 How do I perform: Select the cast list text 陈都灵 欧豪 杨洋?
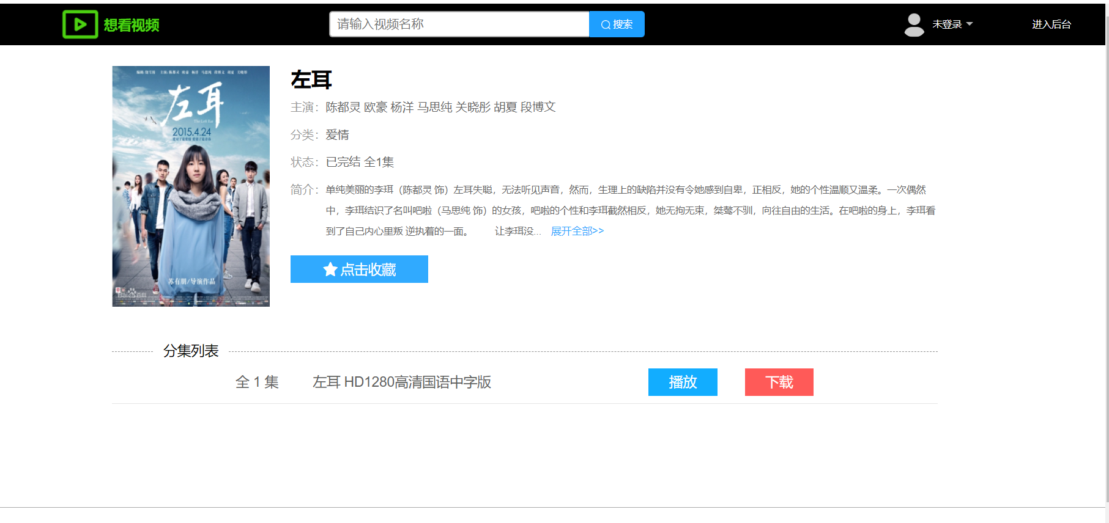pos(369,107)
